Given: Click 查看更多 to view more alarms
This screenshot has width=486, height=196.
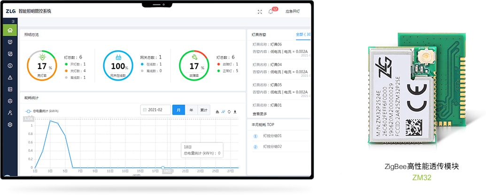Looking at the screenshot, I should coord(260,114).
